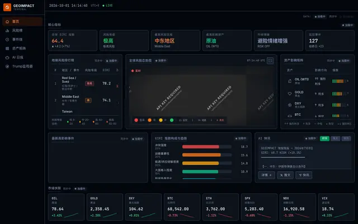Screen dimensions: 358x224
Task: Click the orange GeoImpact logo icon
Action: point(7,7)
